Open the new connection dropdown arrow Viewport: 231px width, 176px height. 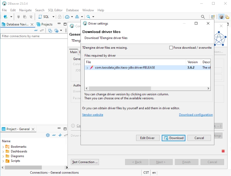(11, 17)
